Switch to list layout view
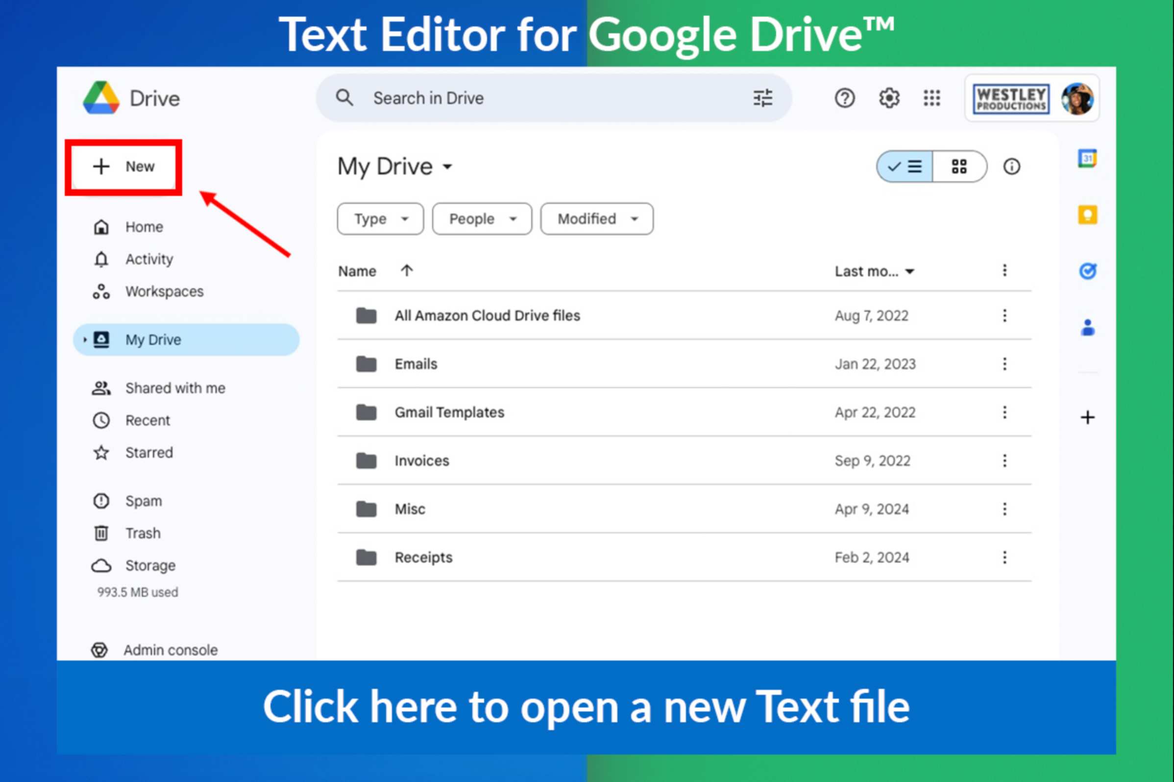1174x782 pixels. pos(905,166)
